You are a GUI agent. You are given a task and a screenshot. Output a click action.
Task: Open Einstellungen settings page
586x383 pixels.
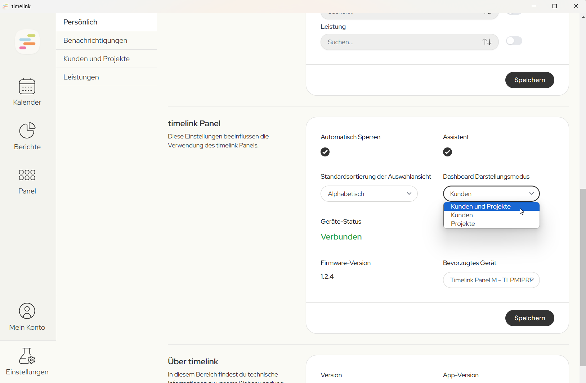point(27,361)
